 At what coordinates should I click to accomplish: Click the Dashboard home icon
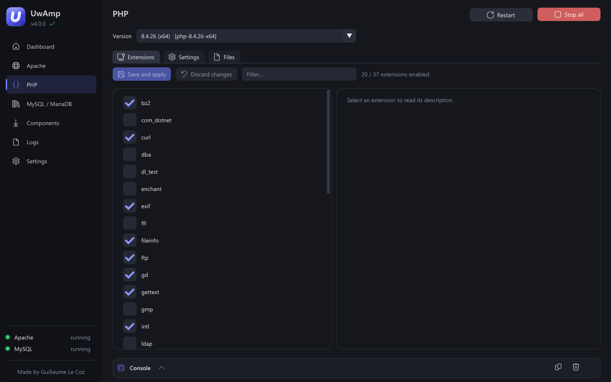(16, 47)
